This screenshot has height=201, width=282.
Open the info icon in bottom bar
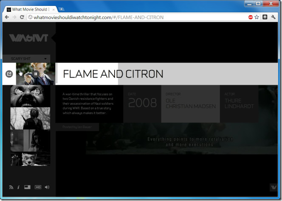pyautogui.click(x=18, y=187)
